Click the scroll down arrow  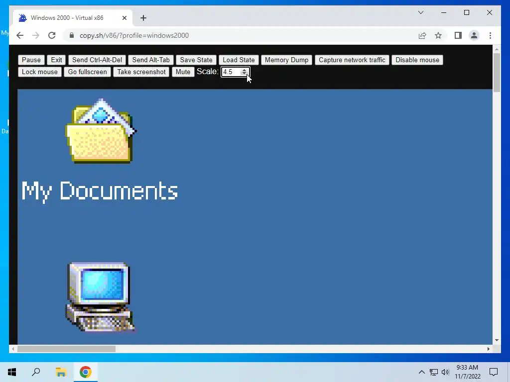pos(497,340)
